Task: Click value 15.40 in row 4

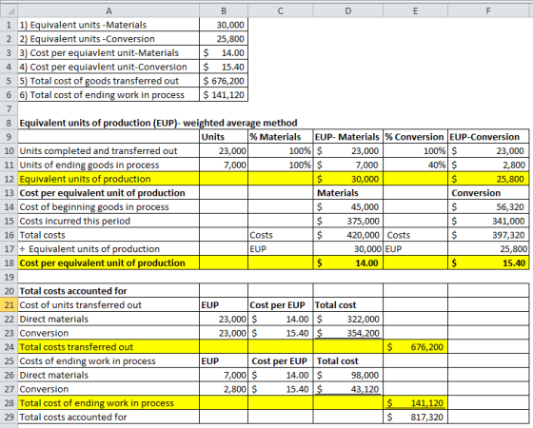Action: 224,67
